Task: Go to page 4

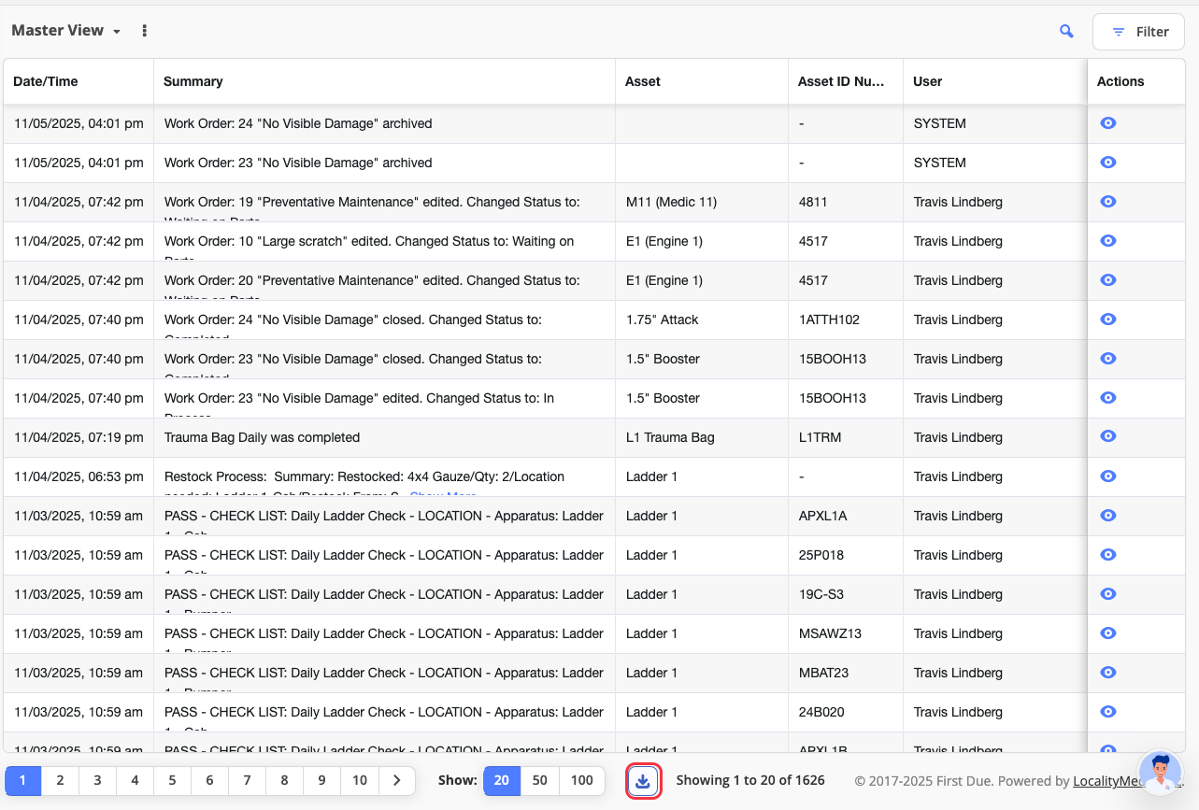Action: click(x=135, y=780)
